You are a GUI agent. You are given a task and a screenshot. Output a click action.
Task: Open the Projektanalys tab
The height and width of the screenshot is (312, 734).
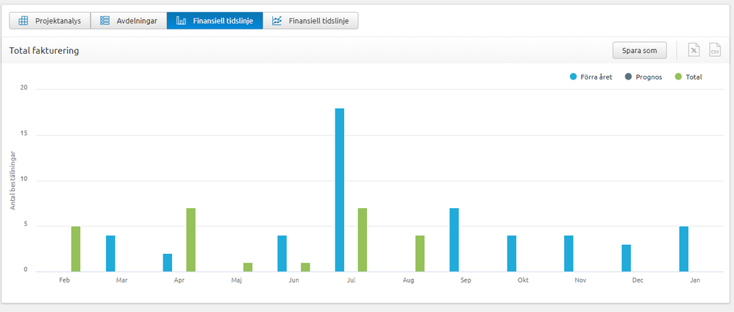point(50,21)
